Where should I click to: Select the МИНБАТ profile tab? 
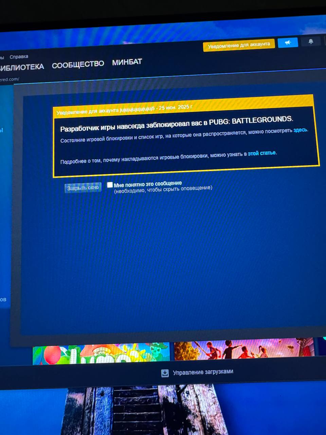127,62
